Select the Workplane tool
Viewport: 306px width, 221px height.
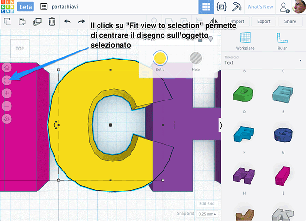[x=244, y=41]
